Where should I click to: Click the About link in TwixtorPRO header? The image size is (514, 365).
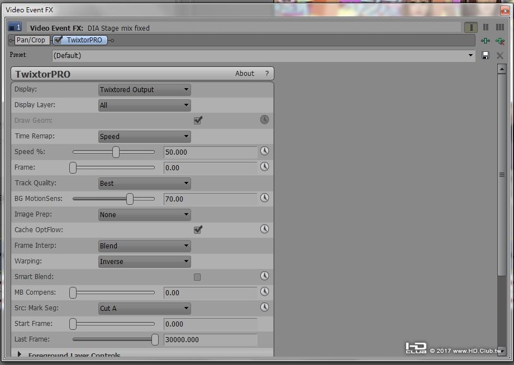click(245, 73)
